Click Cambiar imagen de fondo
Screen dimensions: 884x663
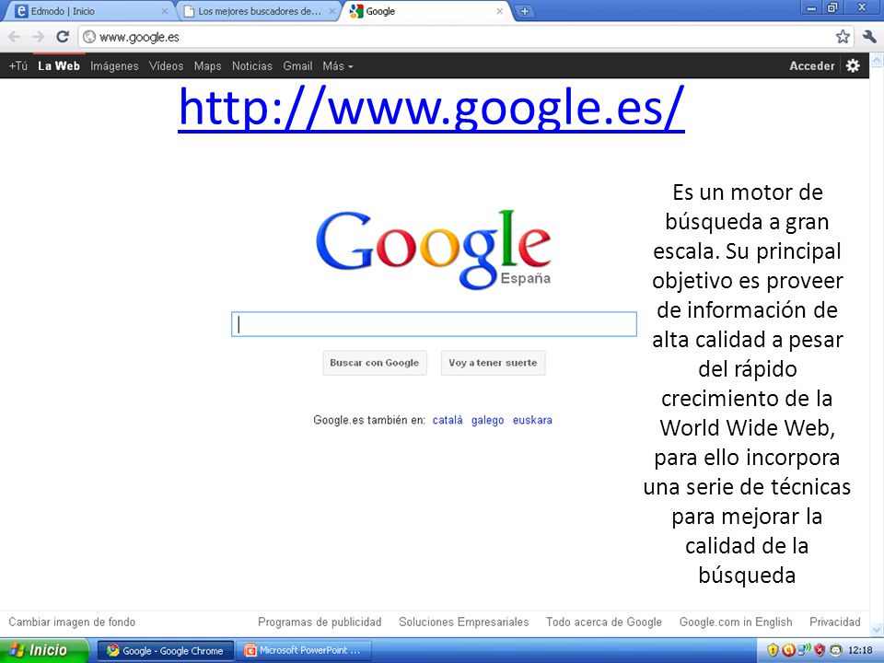point(72,622)
